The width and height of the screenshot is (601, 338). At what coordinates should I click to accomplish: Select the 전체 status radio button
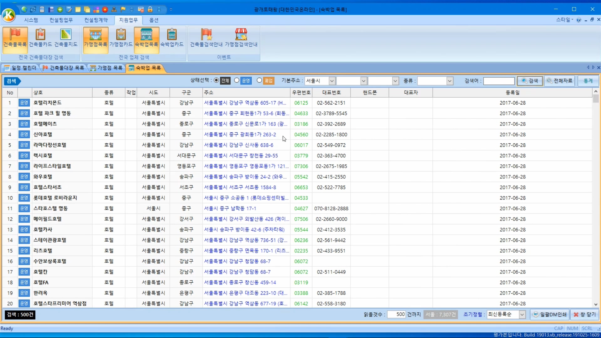(216, 80)
